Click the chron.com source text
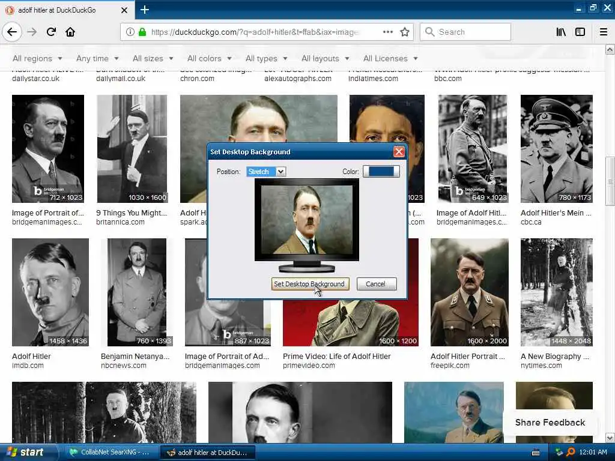This screenshot has height=461, width=615. [x=197, y=79]
